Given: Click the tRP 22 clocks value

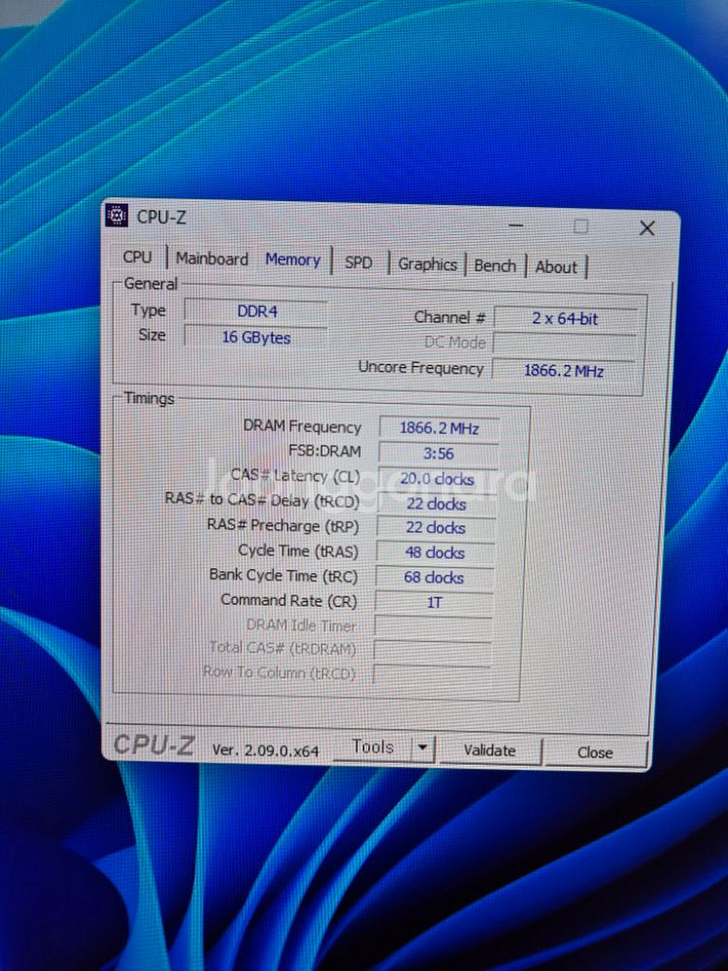Looking at the screenshot, I should tap(436, 528).
